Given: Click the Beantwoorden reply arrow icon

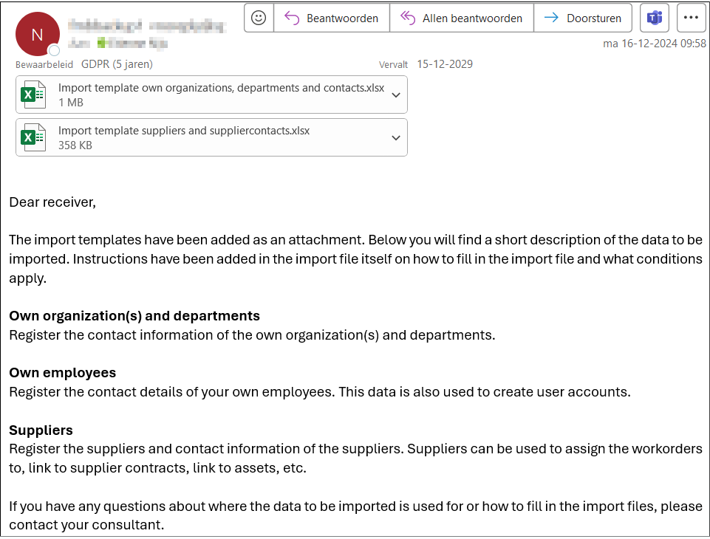Looking at the screenshot, I should 292,18.
